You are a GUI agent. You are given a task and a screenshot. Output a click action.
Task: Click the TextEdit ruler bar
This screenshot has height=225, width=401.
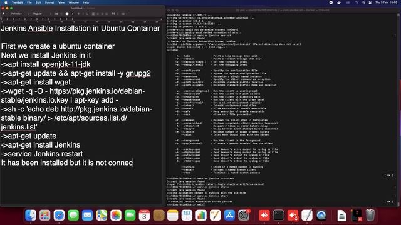82,20
